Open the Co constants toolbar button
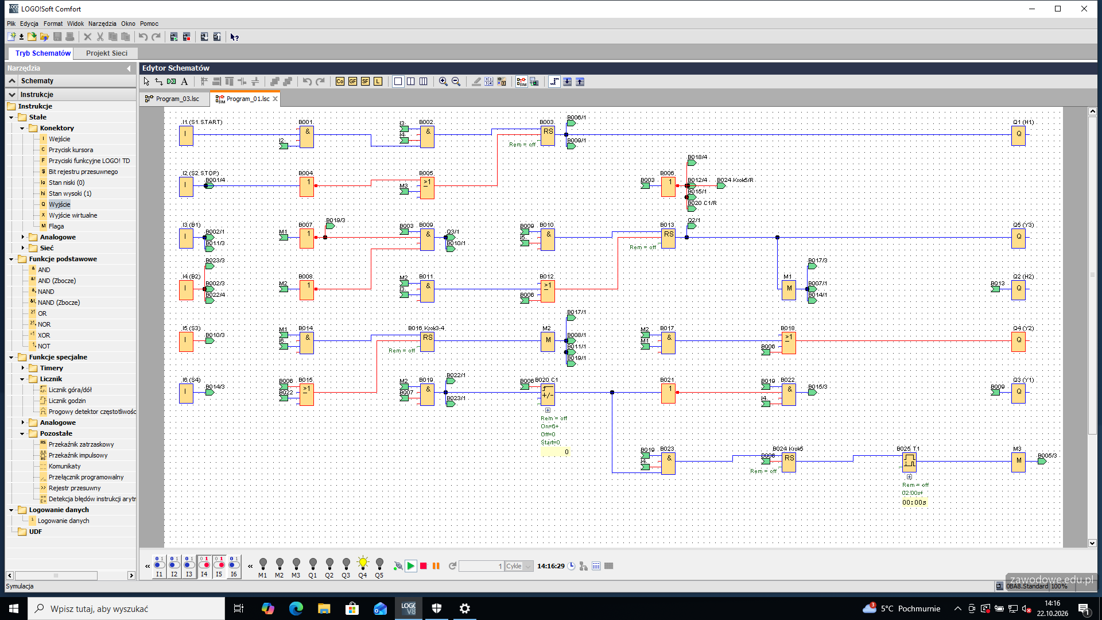The width and height of the screenshot is (1102, 620). click(340, 82)
